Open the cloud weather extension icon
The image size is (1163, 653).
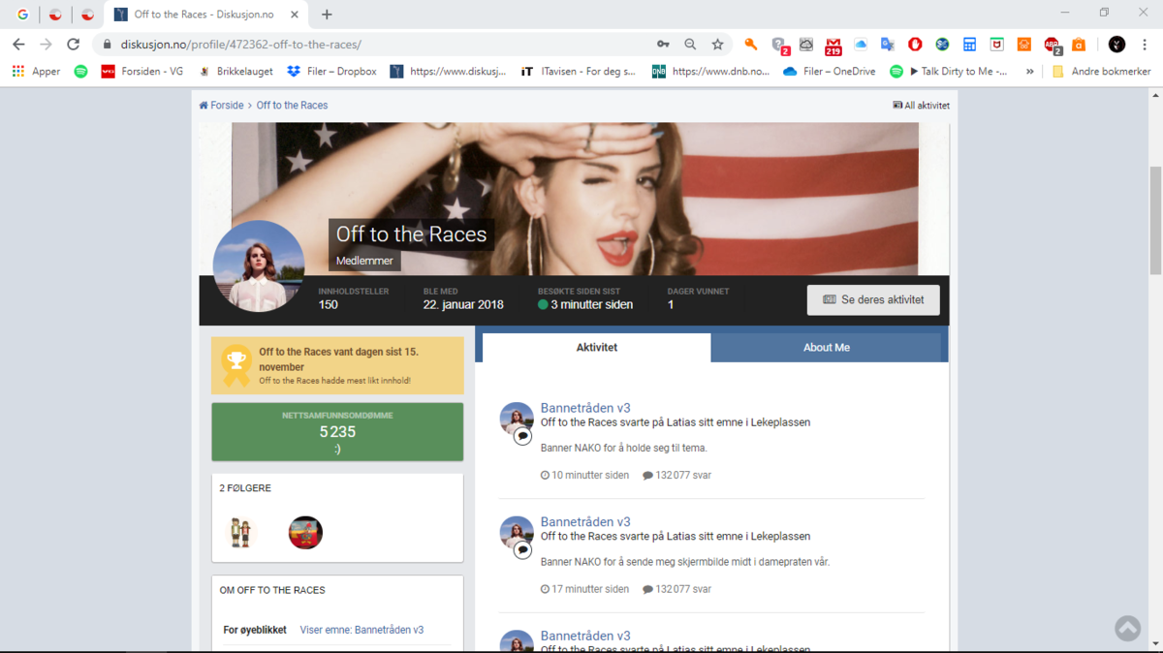point(805,45)
